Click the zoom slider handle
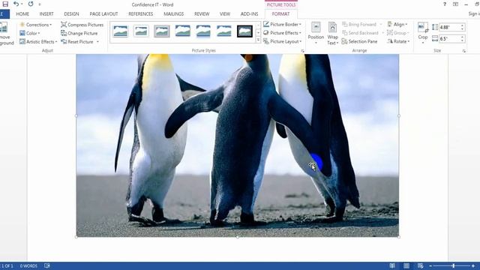The width and height of the screenshot is (480, 270). pos(453,266)
